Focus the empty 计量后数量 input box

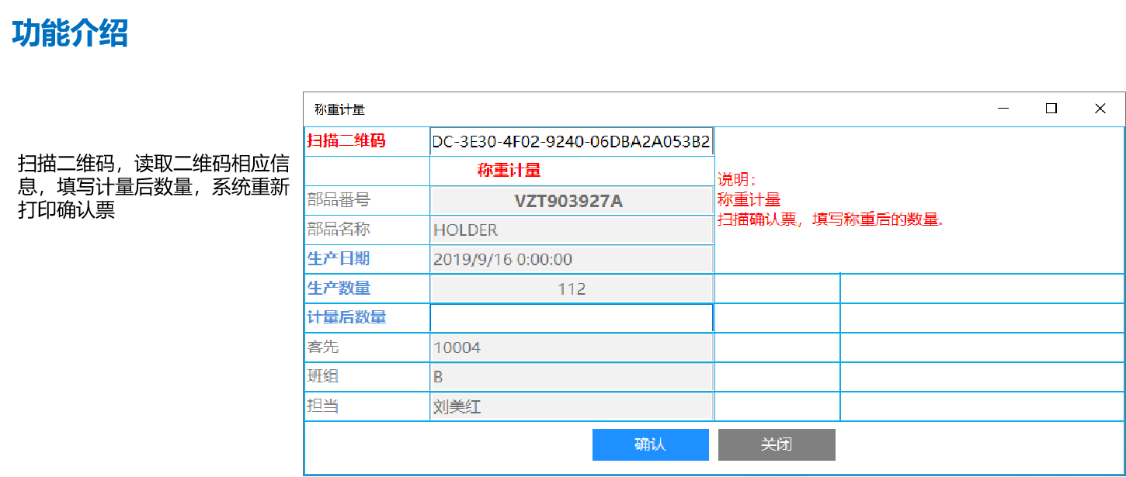571,318
